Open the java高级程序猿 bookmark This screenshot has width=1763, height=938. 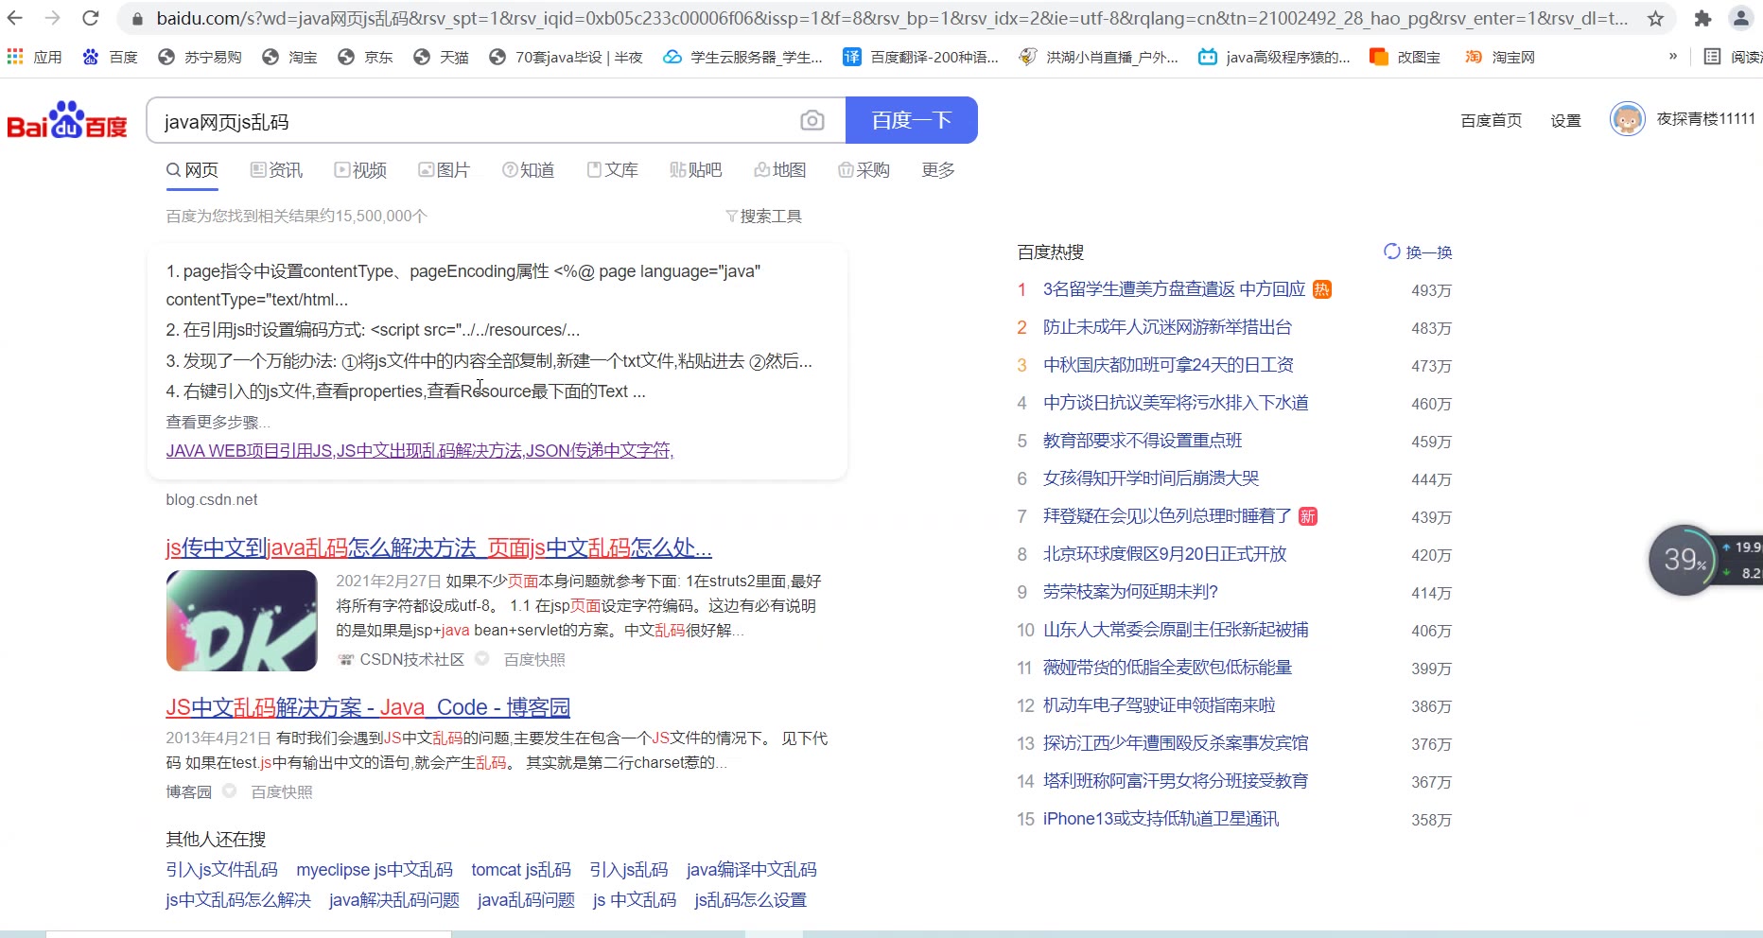1274,57
